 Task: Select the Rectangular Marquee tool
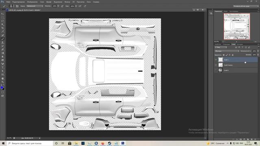coord(2,17)
